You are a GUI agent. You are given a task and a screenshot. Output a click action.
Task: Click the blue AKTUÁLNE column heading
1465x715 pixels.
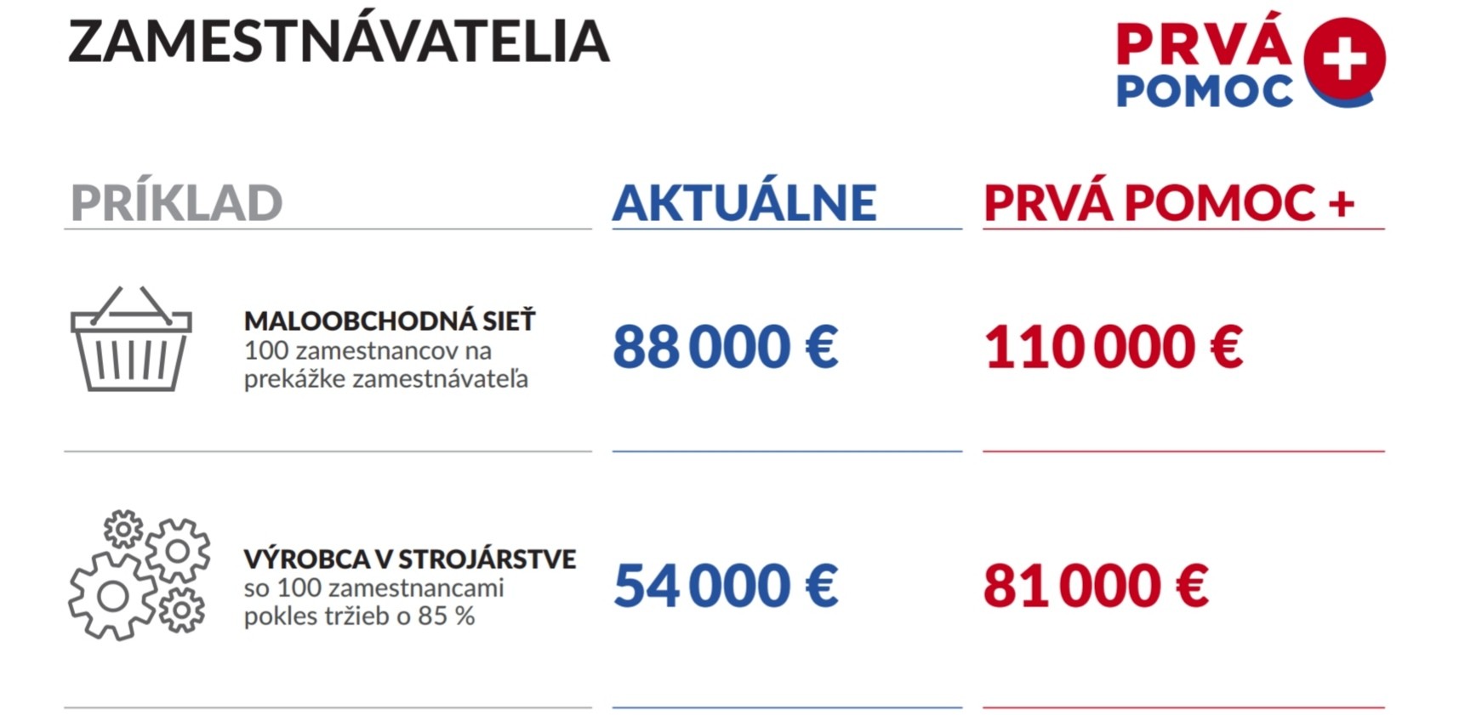click(x=744, y=202)
